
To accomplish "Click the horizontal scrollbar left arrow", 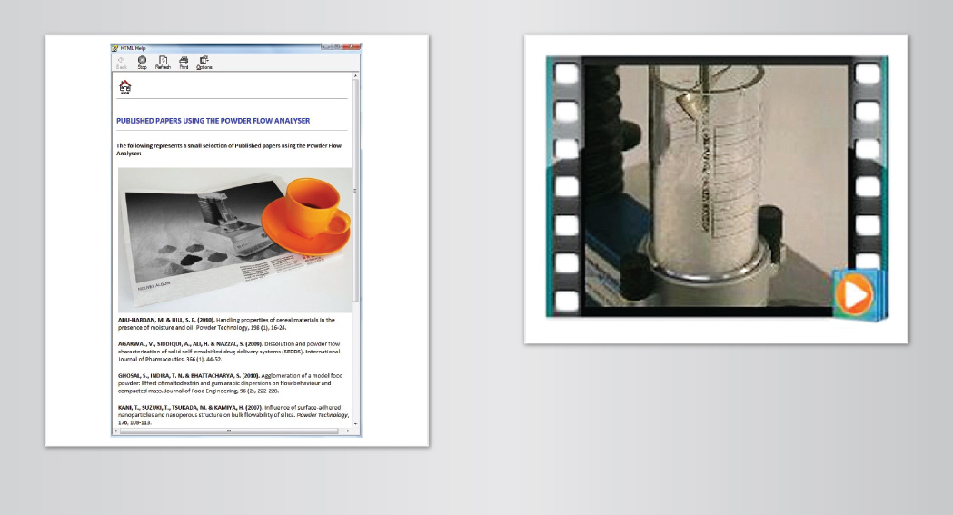I will pos(115,431).
